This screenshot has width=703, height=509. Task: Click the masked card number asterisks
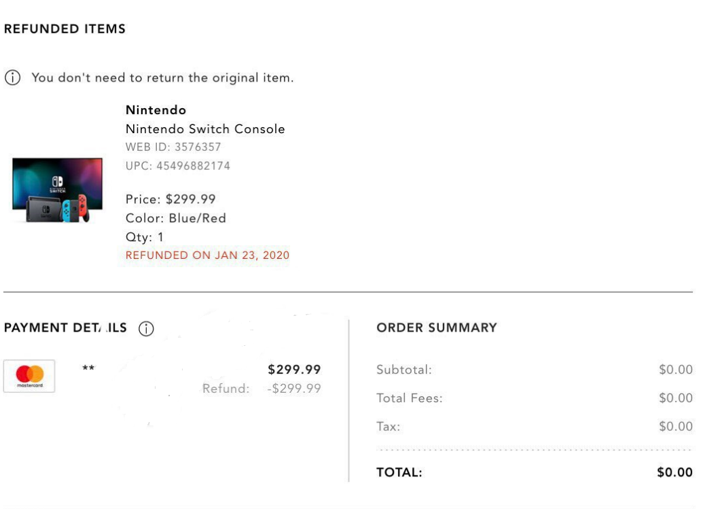[88, 369]
